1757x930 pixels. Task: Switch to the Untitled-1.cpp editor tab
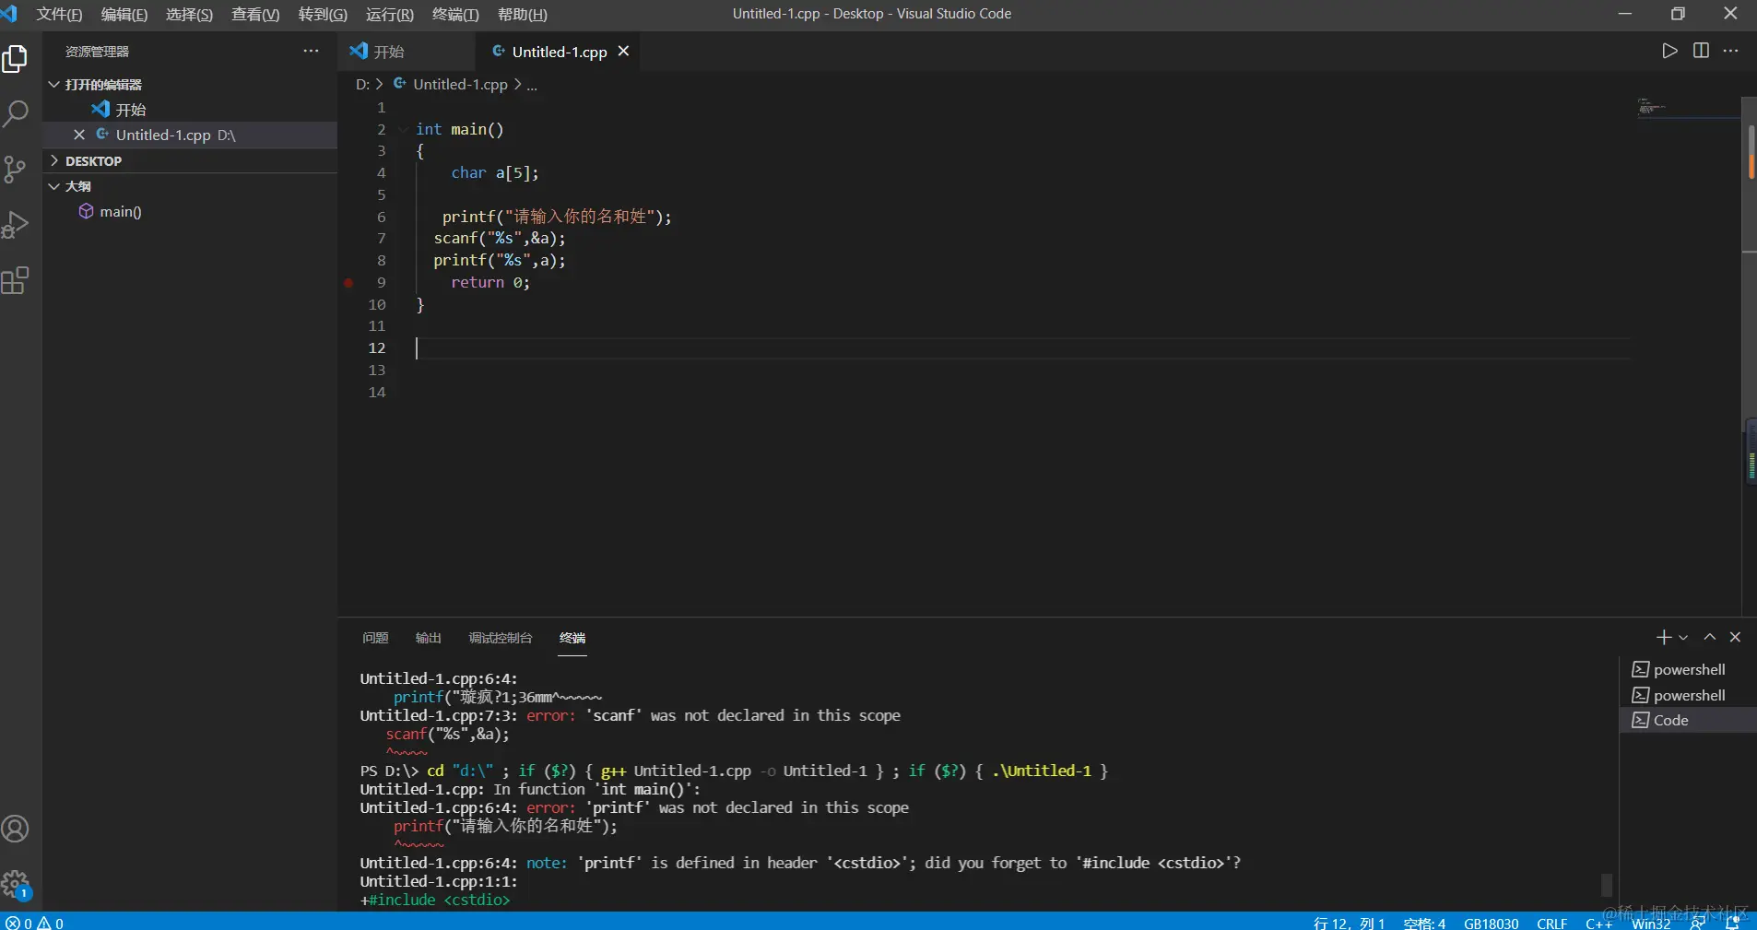pos(559,52)
